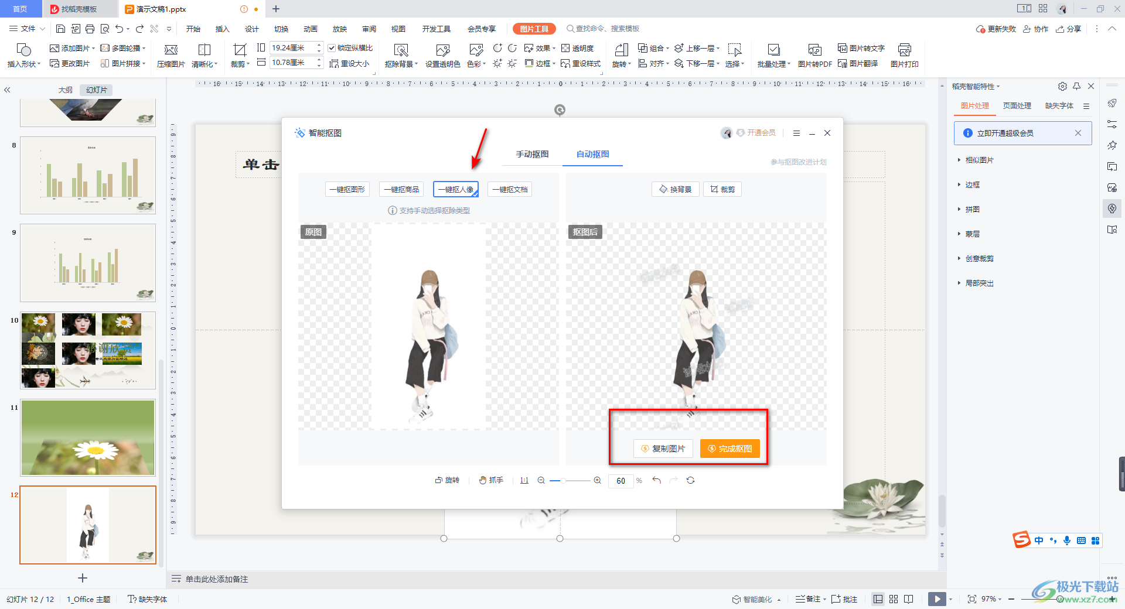
Task: Click Reset Size button in ribbon
Action: (349, 63)
